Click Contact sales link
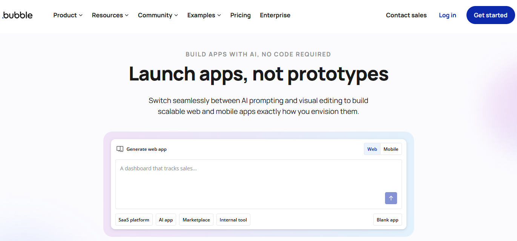This screenshot has height=241, width=517. 406,15
